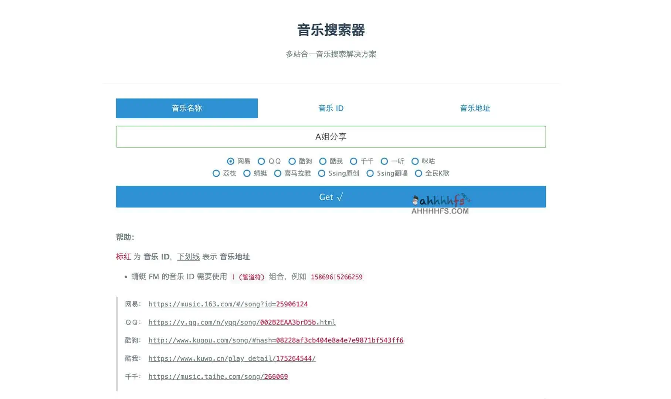Image resolution: width=671 pixels, height=399 pixels.
Task: Select the 酷狗 radio option
Action: point(292,161)
